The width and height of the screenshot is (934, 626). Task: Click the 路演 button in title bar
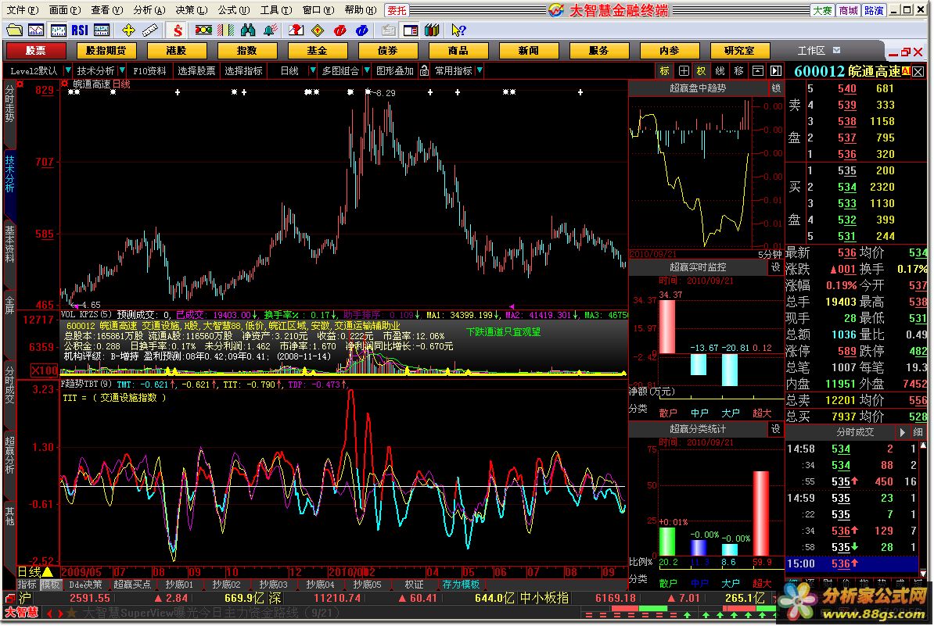tap(874, 10)
